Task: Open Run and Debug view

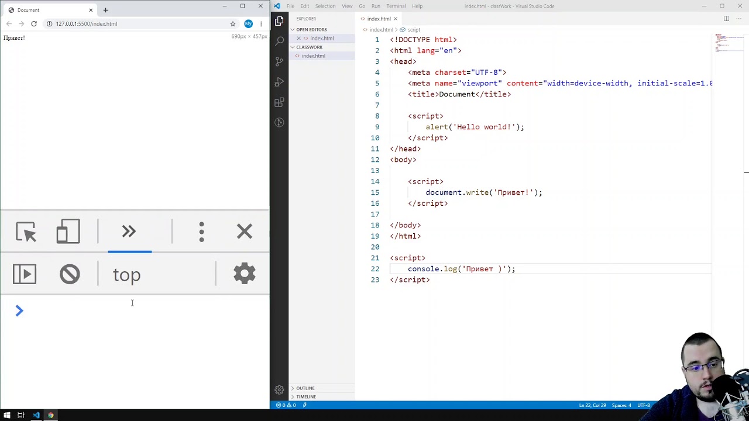Action: 279,82
